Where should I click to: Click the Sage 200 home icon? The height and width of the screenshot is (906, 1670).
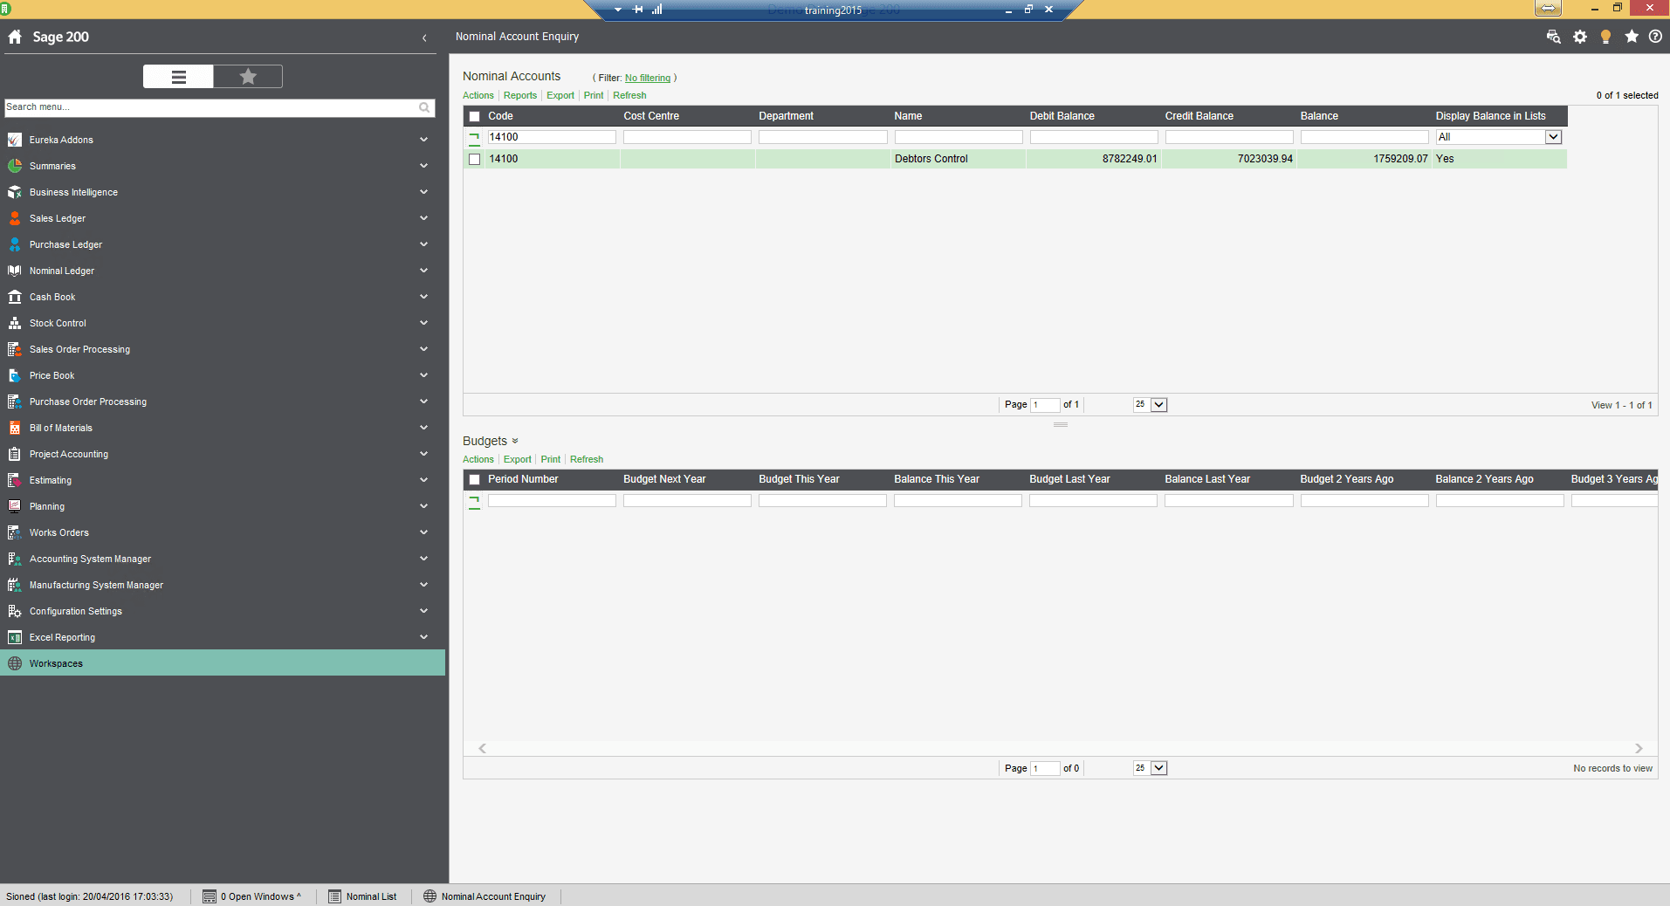15,37
